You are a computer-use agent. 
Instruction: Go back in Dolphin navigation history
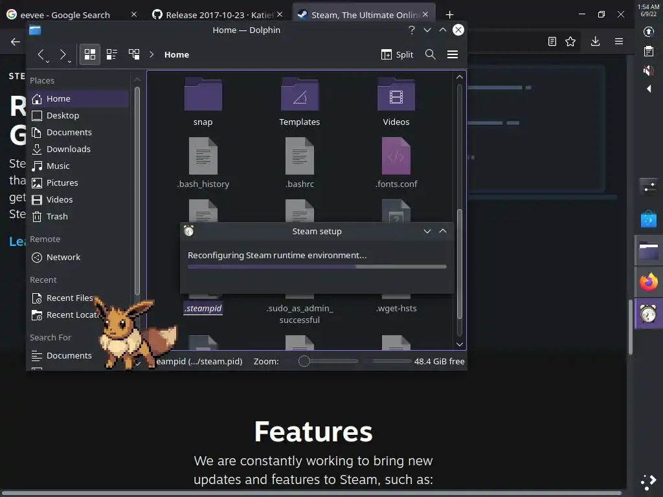pyautogui.click(x=41, y=54)
